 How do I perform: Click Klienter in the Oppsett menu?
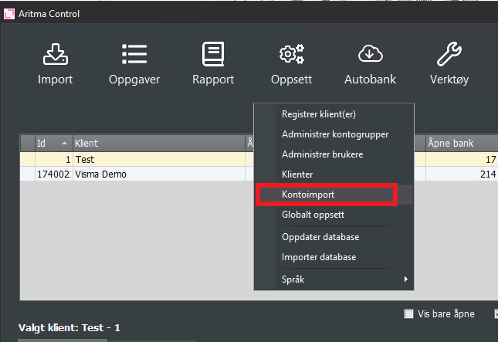click(x=297, y=175)
